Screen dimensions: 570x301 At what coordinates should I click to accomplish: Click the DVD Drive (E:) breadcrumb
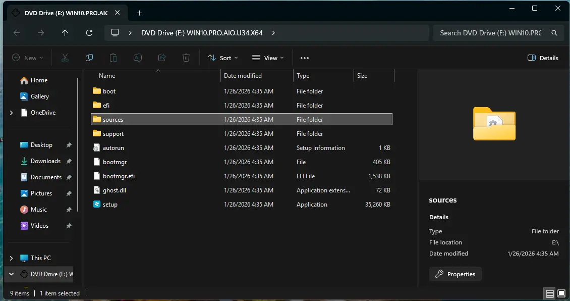point(202,33)
